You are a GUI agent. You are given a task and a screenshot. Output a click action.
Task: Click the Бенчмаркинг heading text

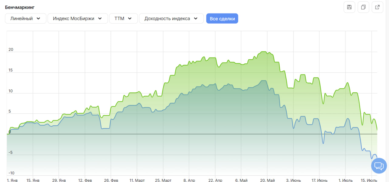19,7
